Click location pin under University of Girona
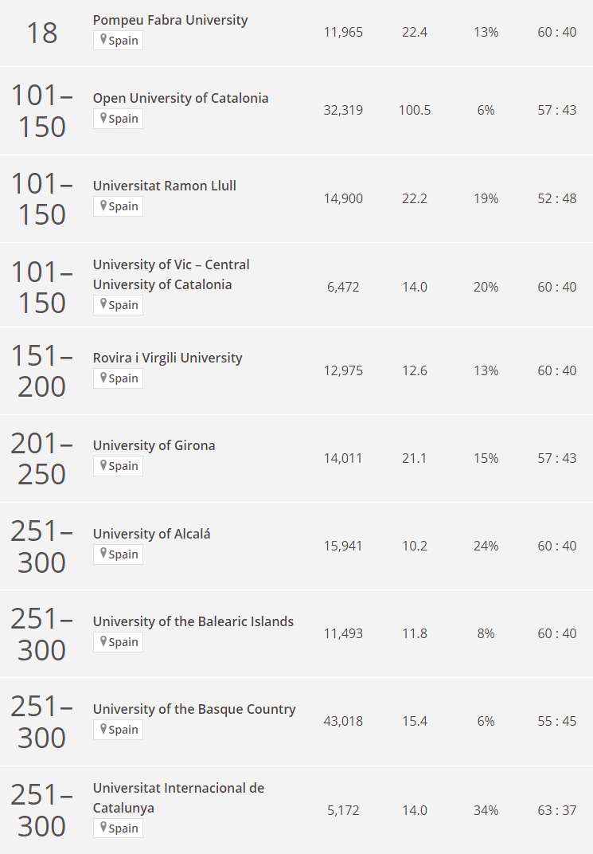The image size is (593, 854). click(103, 465)
